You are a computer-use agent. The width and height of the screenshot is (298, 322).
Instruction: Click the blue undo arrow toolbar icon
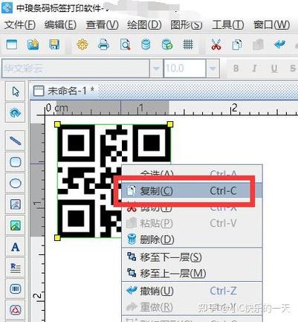click(279, 45)
